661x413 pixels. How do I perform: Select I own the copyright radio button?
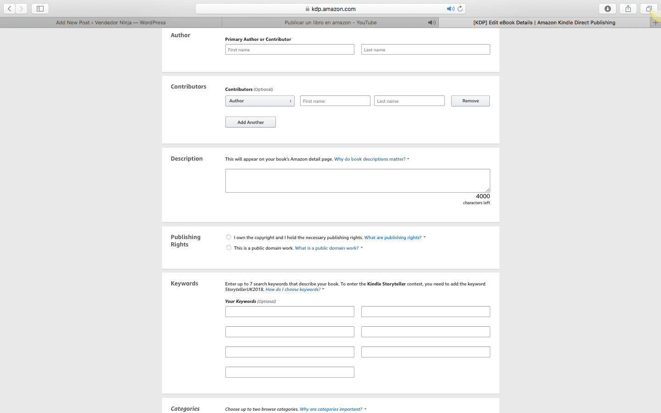(229, 237)
